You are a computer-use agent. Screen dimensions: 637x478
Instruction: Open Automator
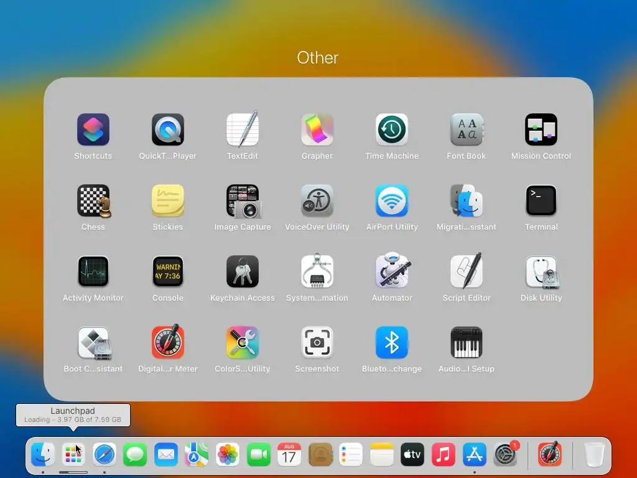pos(393,271)
